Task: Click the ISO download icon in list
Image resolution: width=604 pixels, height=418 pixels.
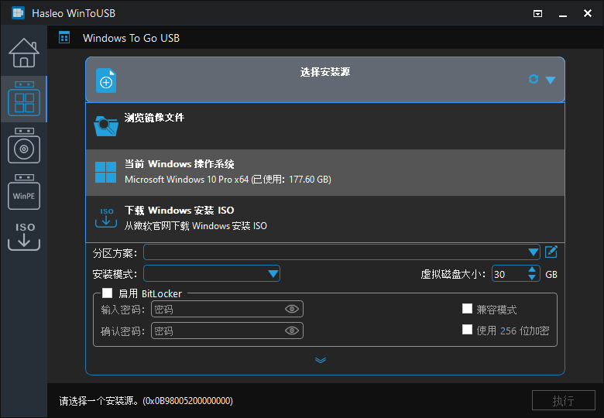Action: click(x=106, y=218)
